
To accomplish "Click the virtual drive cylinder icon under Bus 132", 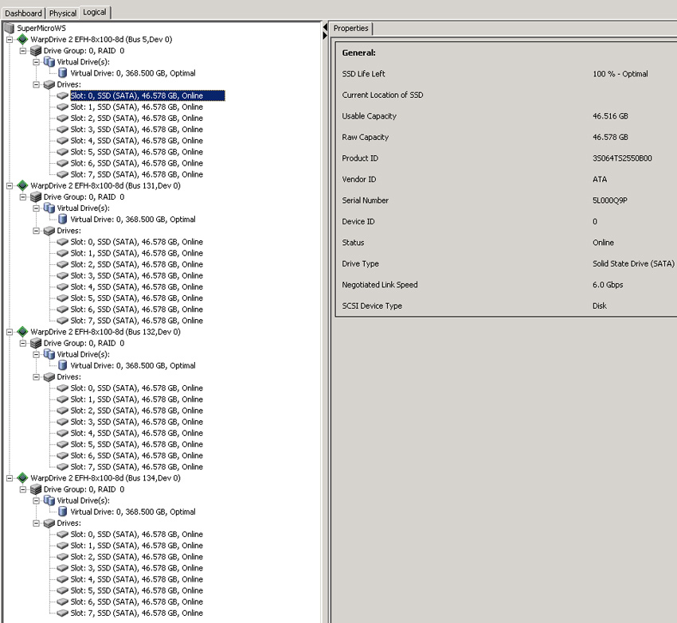I will [63, 366].
